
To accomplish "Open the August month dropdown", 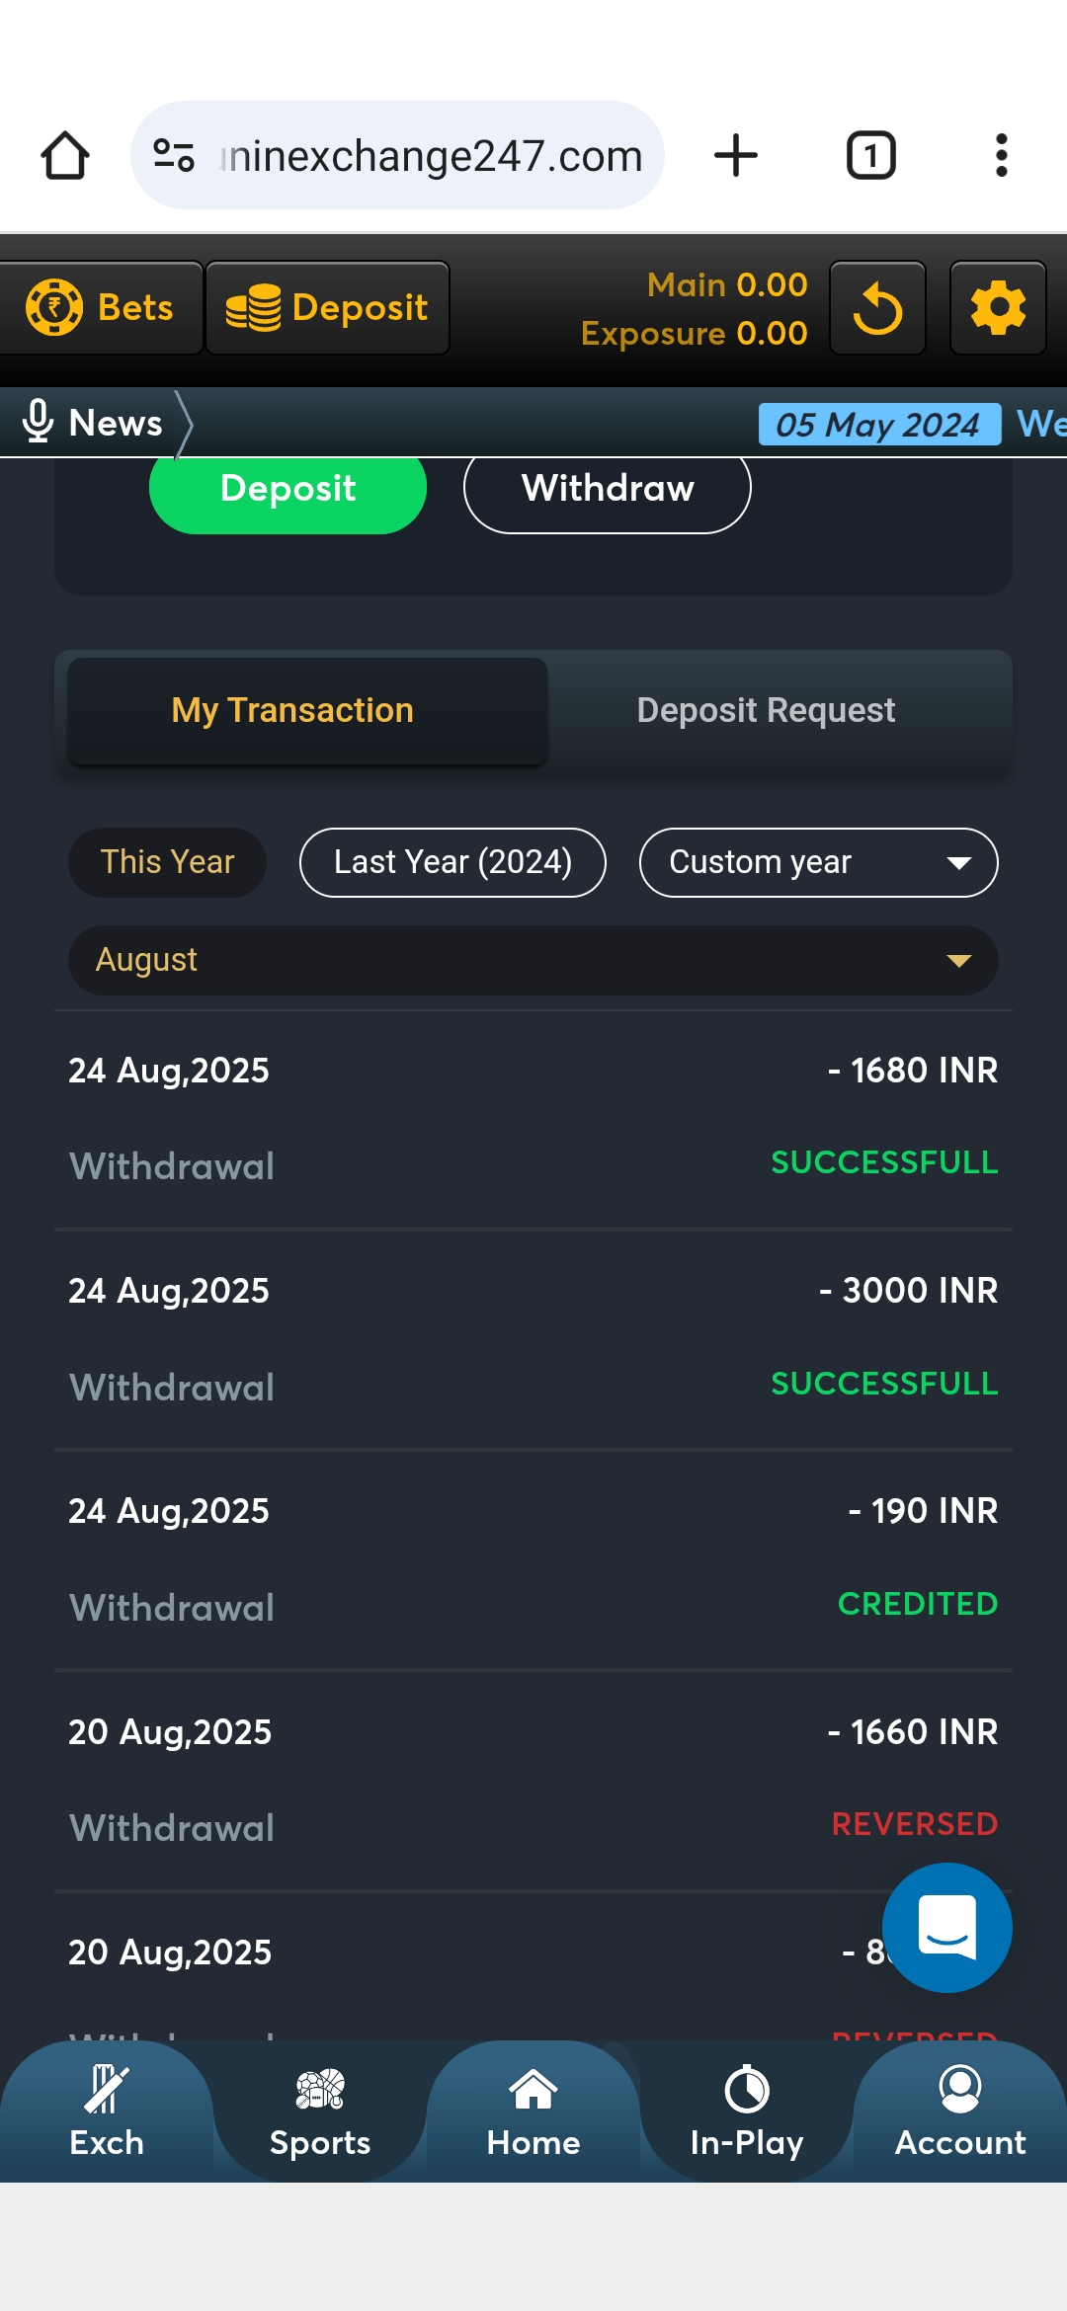I will pyautogui.click(x=533, y=960).
